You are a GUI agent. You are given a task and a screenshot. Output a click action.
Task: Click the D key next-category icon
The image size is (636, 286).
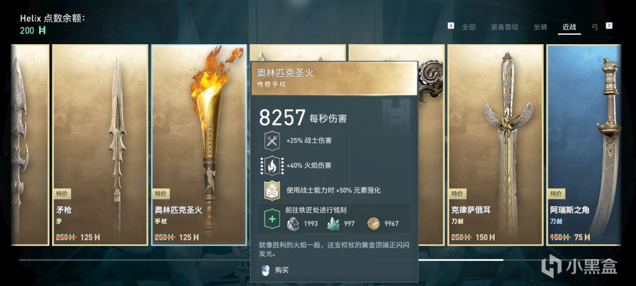[x=609, y=26]
